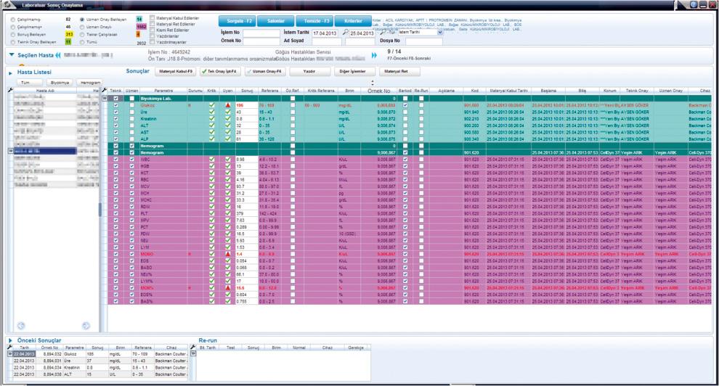Viewport: 719px width, 386px height.
Task: Enable the Materyal Kabul Edilenler checkbox
Action: 152,17
